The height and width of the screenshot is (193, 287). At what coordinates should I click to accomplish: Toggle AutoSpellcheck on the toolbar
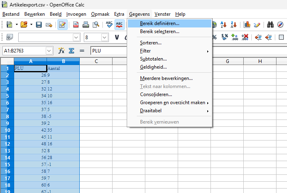click(x=119, y=25)
